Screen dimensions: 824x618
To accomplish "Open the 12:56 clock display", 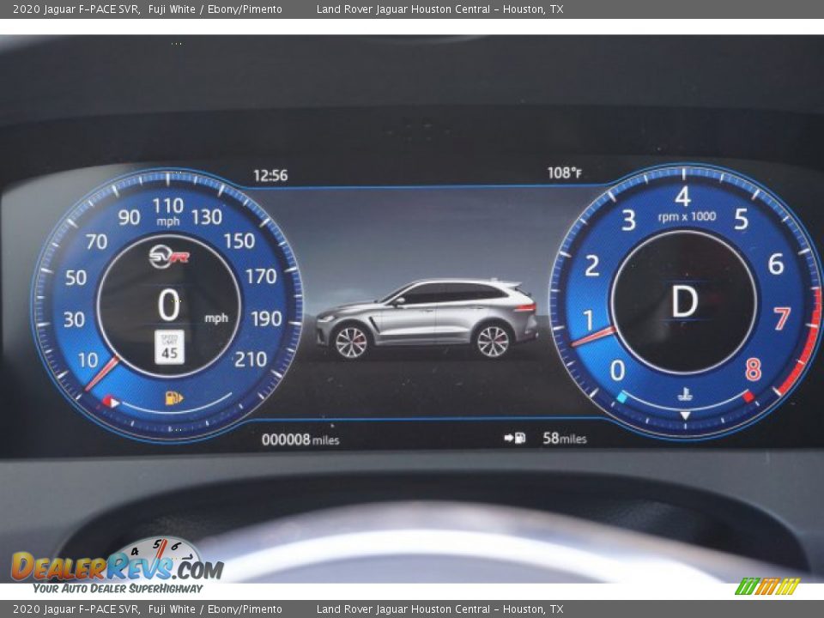I will click(x=270, y=172).
